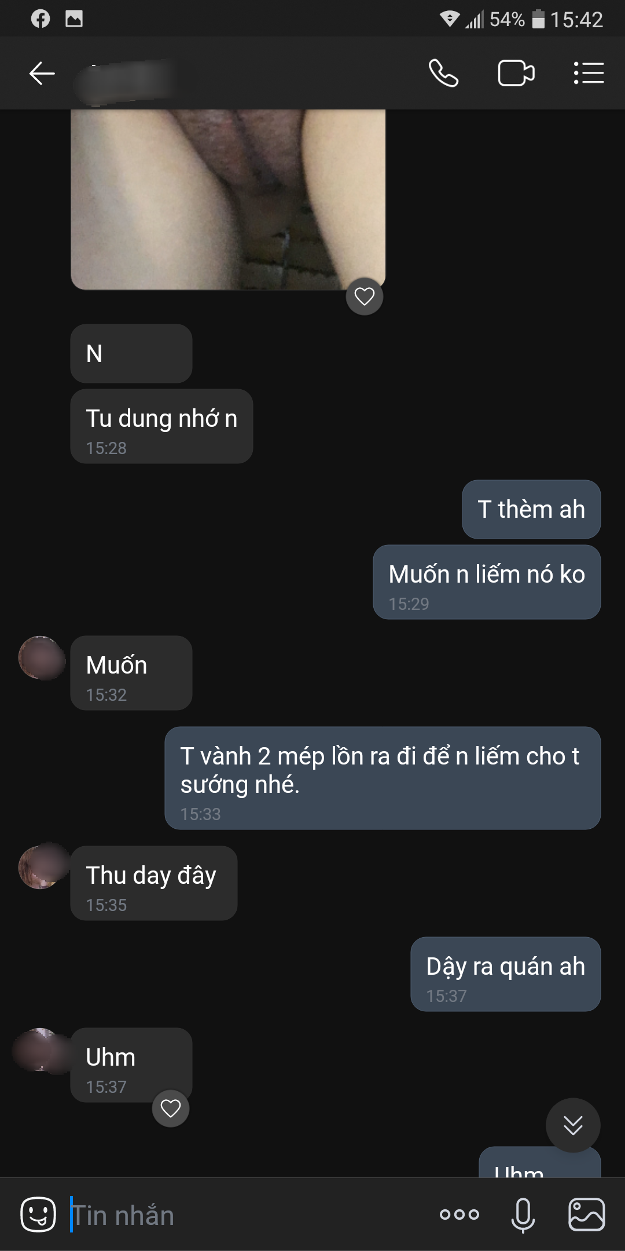Screen dimensions: 625x1251
Task: Start a voice call with the contact
Action: pyautogui.click(x=443, y=74)
